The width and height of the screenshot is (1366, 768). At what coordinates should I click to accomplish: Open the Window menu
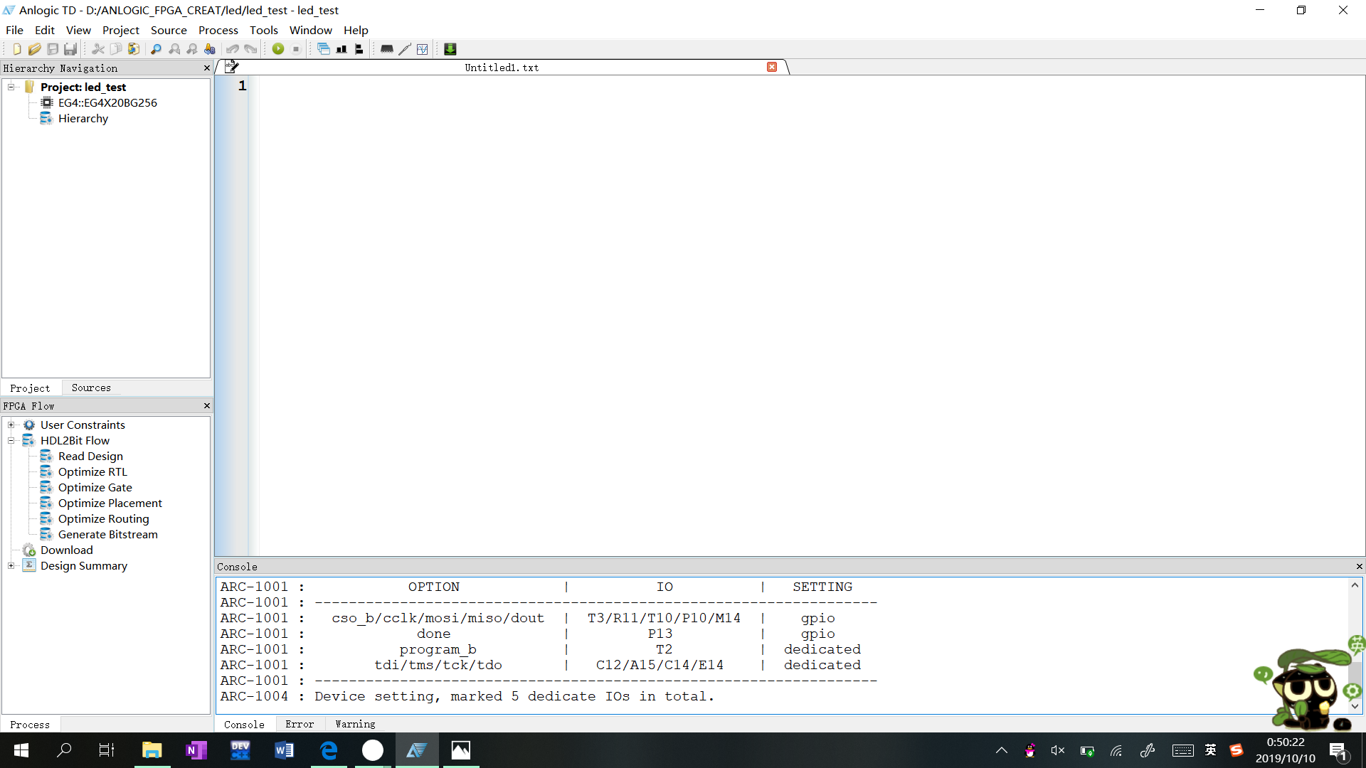point(309,30)
